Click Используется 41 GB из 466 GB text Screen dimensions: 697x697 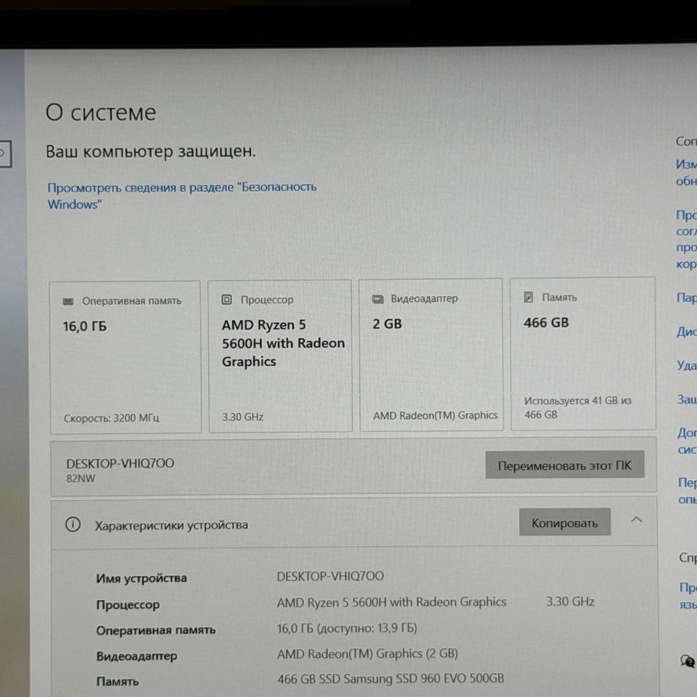(x=577, y=408)
